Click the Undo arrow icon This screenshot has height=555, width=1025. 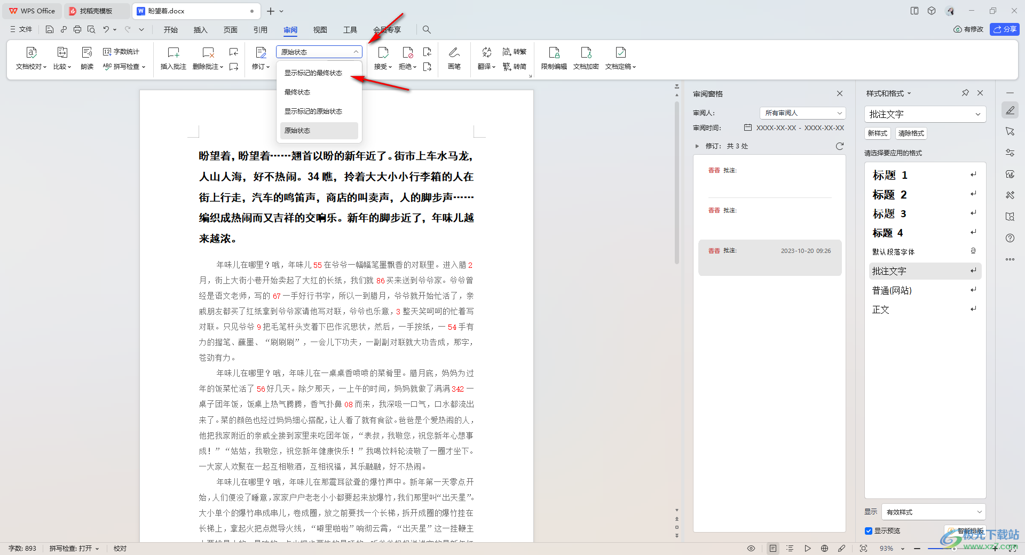click(x=106, y=29)
